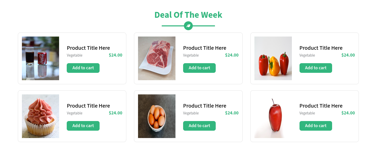Screen dimensions: 381x153
Task: Open the product title beside the eggs
Action: tap(205, 106)
